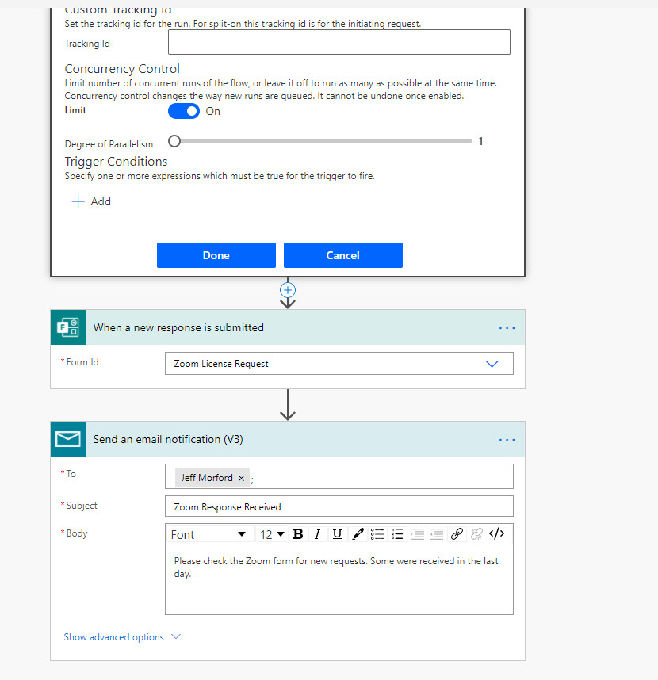The width and height of the screenshot is (658, 680).
Task: Open the email action's ellipsis menu
Action: point(507,440)
